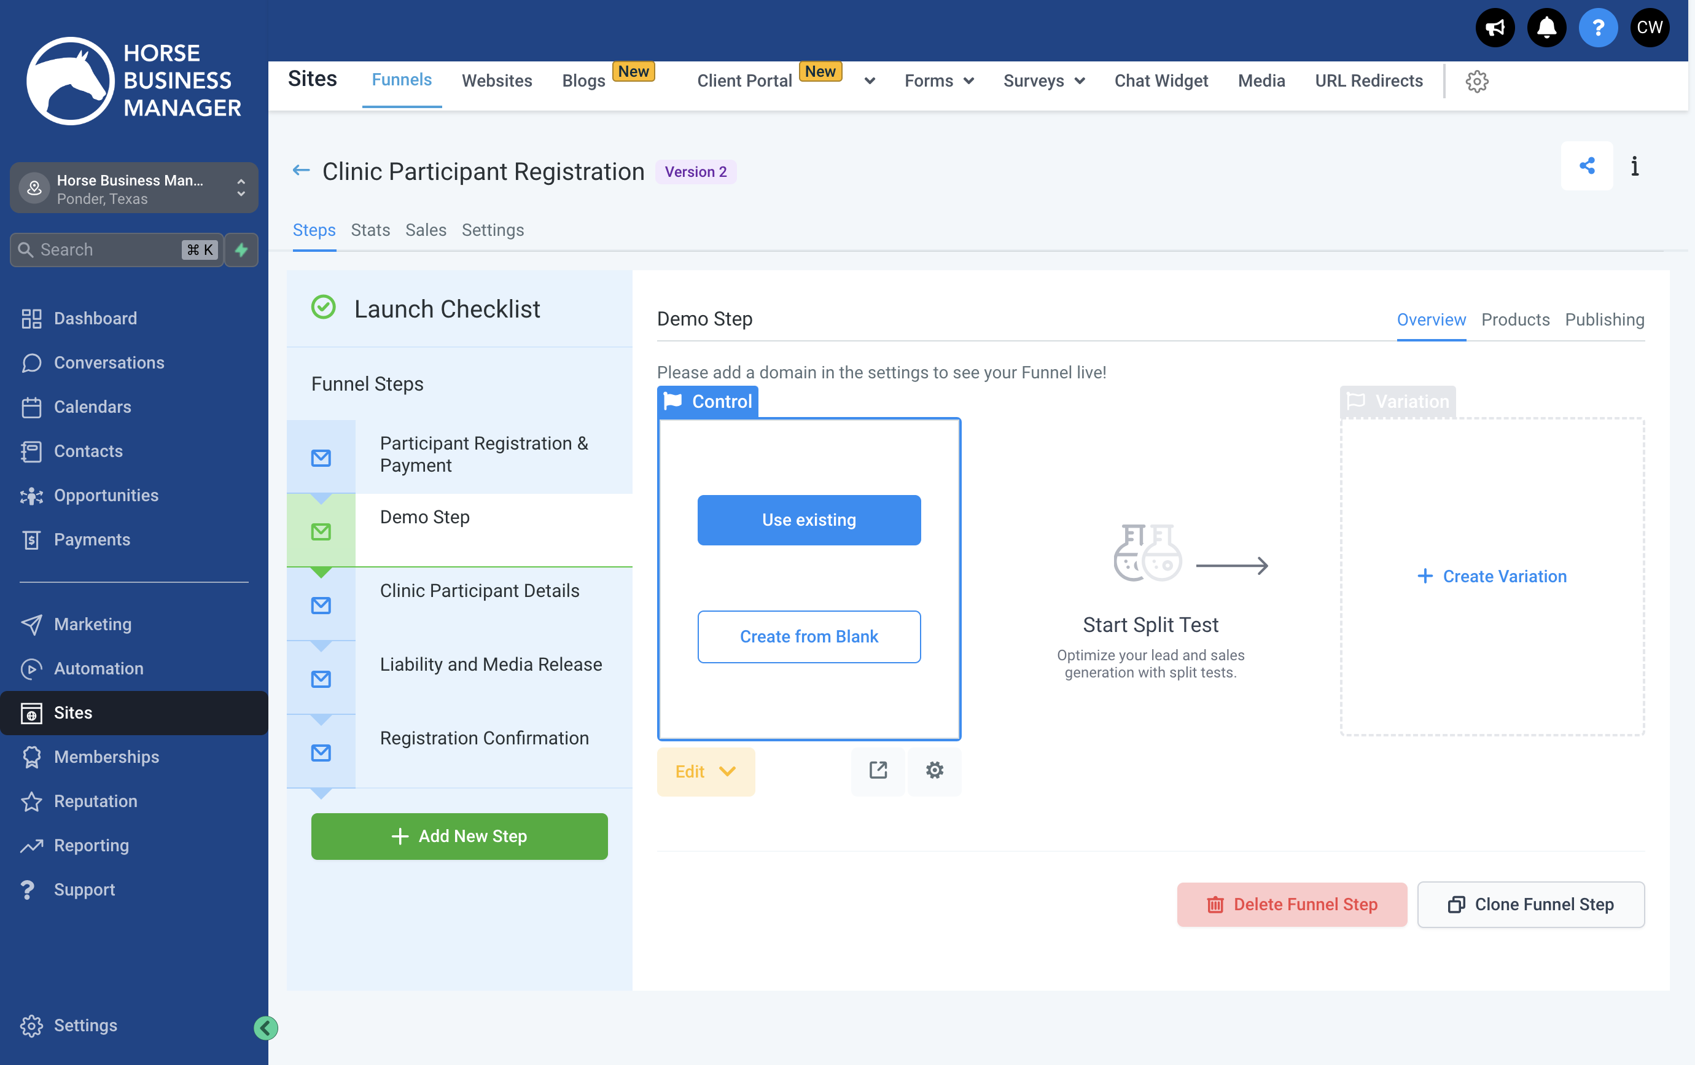
Task: Select the Liability and Media Release step
Action: pyautogui.click(x=459, y=678)
